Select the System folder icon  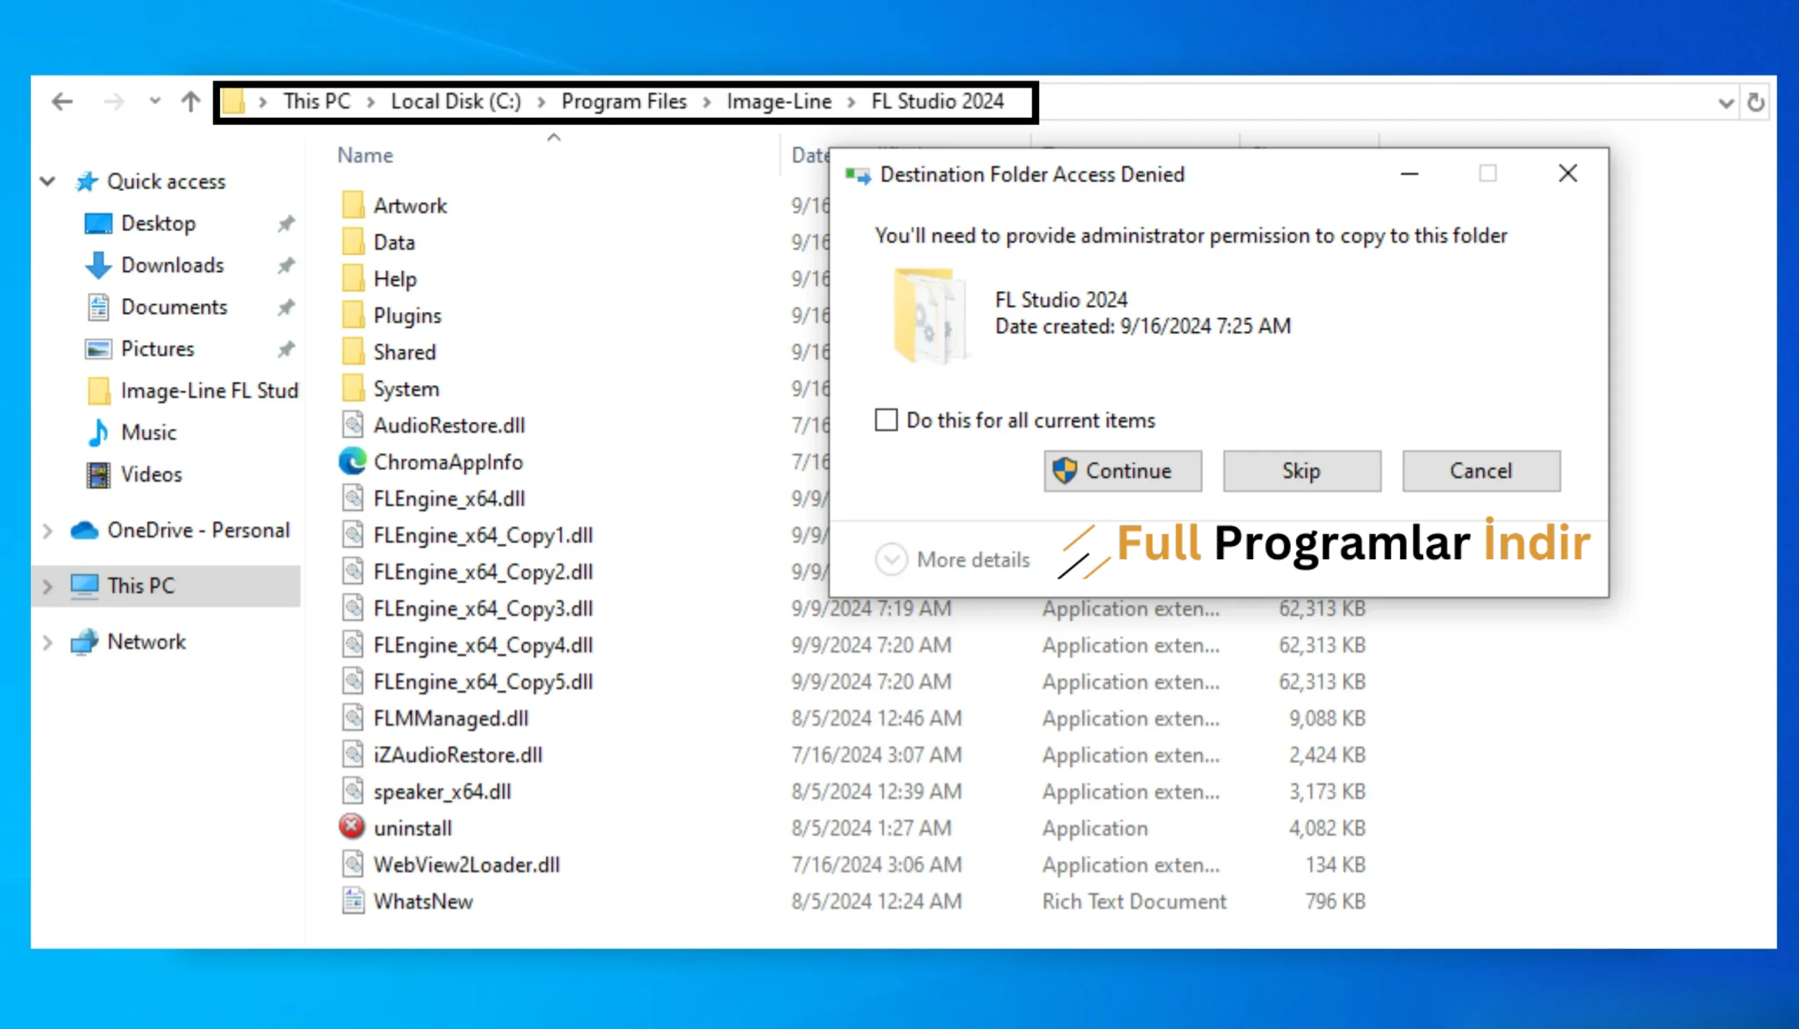[x=353, y=388]
